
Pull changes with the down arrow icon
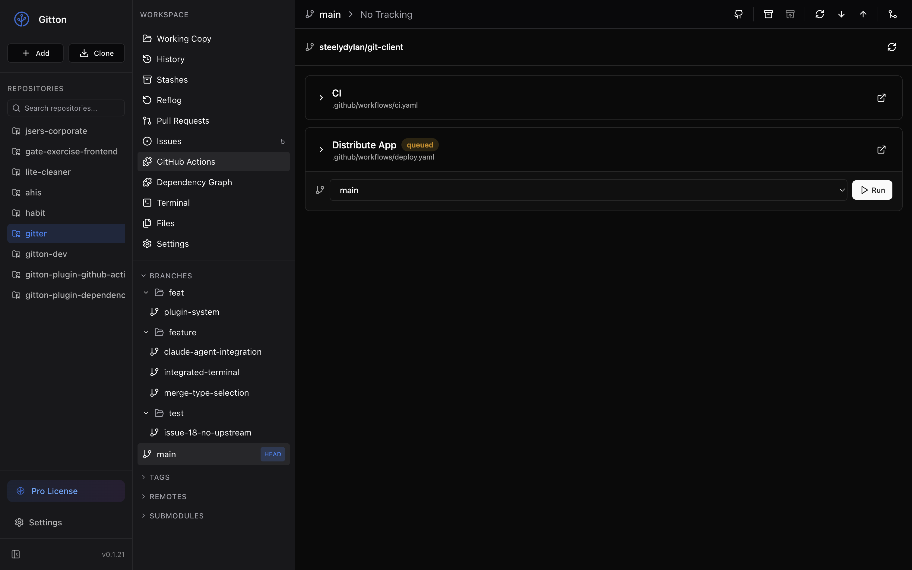(841, 14)
